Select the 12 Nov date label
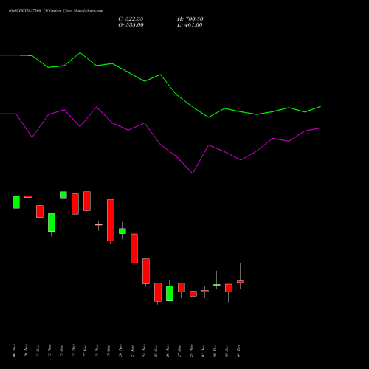The image size is (369, 369). pyautogui.click(x=49, y=351)
